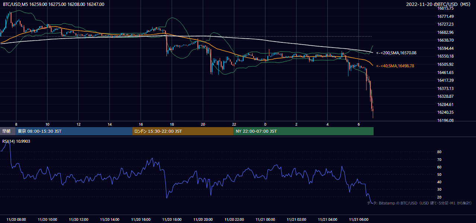Click the ロンドン 15:30-22:00 JST session bar
This screenshot has height=223, width=476.
coord(183,131)
